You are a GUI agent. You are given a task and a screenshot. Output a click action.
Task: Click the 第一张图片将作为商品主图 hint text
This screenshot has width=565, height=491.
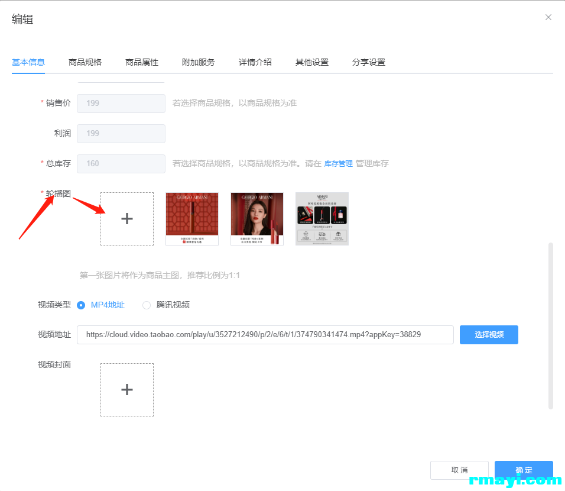pyautogui.click(x=160, y=276)
